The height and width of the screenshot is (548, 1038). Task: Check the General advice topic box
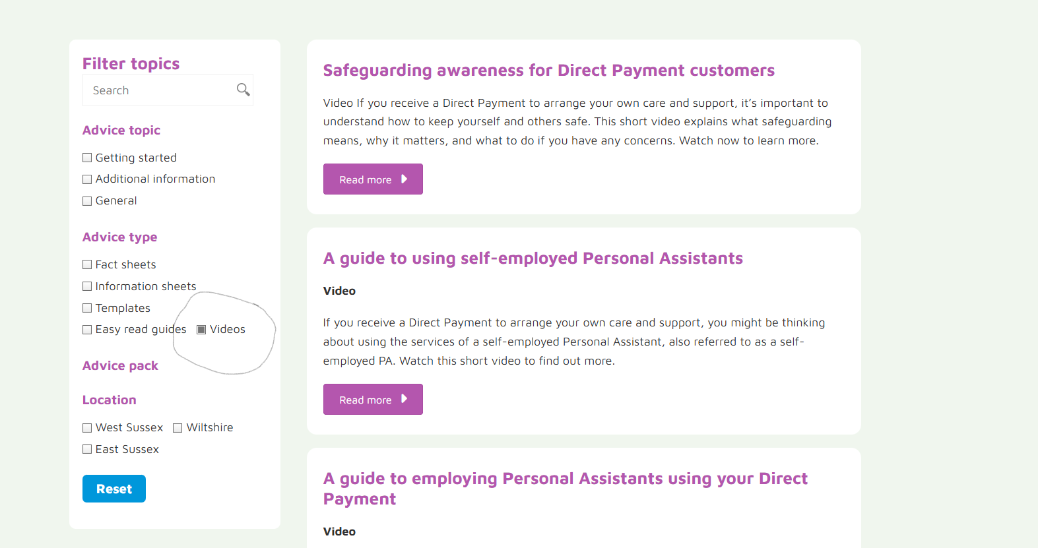tap(87, 201)
